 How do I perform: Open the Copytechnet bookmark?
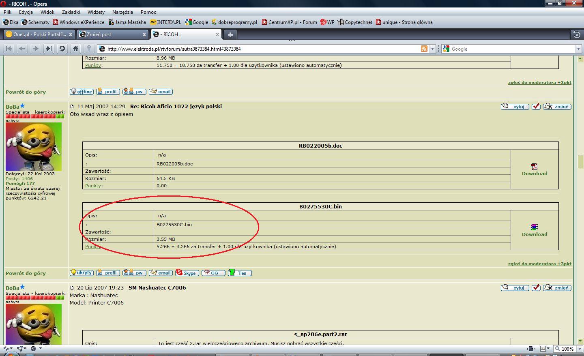355,22
